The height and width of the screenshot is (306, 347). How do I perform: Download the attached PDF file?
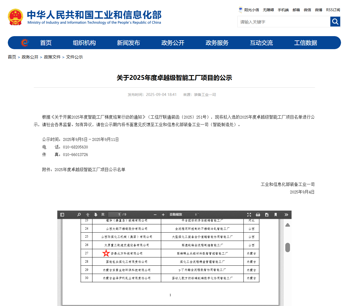tap(267, 214)
